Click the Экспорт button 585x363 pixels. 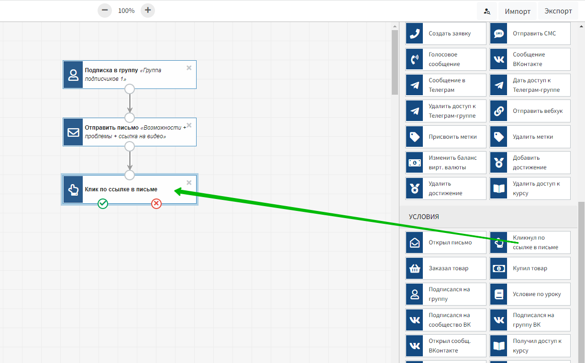click(x=558, y=11)
